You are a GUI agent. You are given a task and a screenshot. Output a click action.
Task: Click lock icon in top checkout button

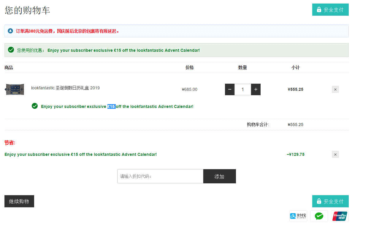click(319, 9)
